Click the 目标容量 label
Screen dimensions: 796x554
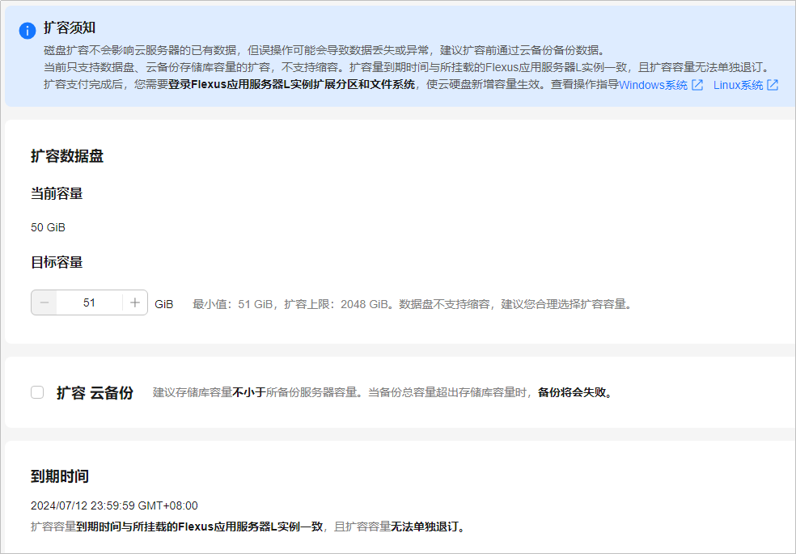point(57,262)
